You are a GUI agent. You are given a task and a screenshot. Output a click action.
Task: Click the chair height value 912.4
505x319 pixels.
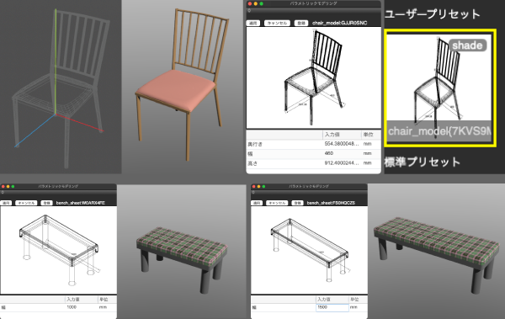pos(342,163)
